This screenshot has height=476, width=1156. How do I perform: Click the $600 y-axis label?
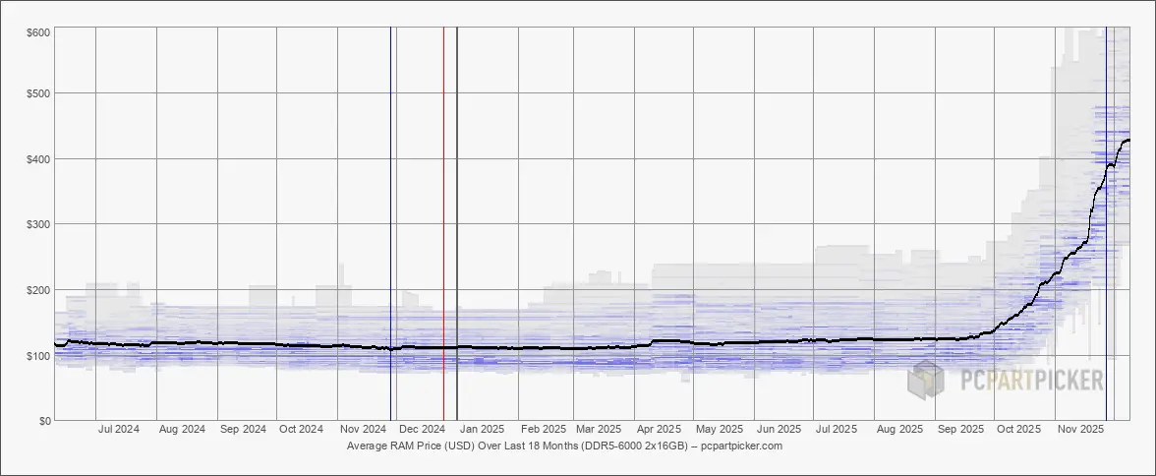click(38, 32)
